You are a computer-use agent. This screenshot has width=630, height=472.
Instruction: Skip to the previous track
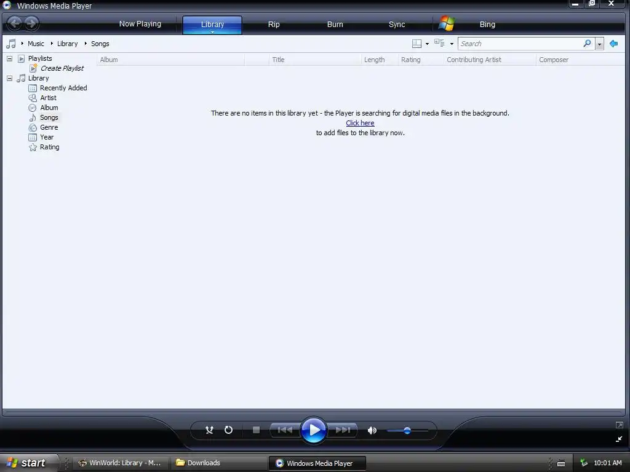pyautogui.click(x=285, y=430)
